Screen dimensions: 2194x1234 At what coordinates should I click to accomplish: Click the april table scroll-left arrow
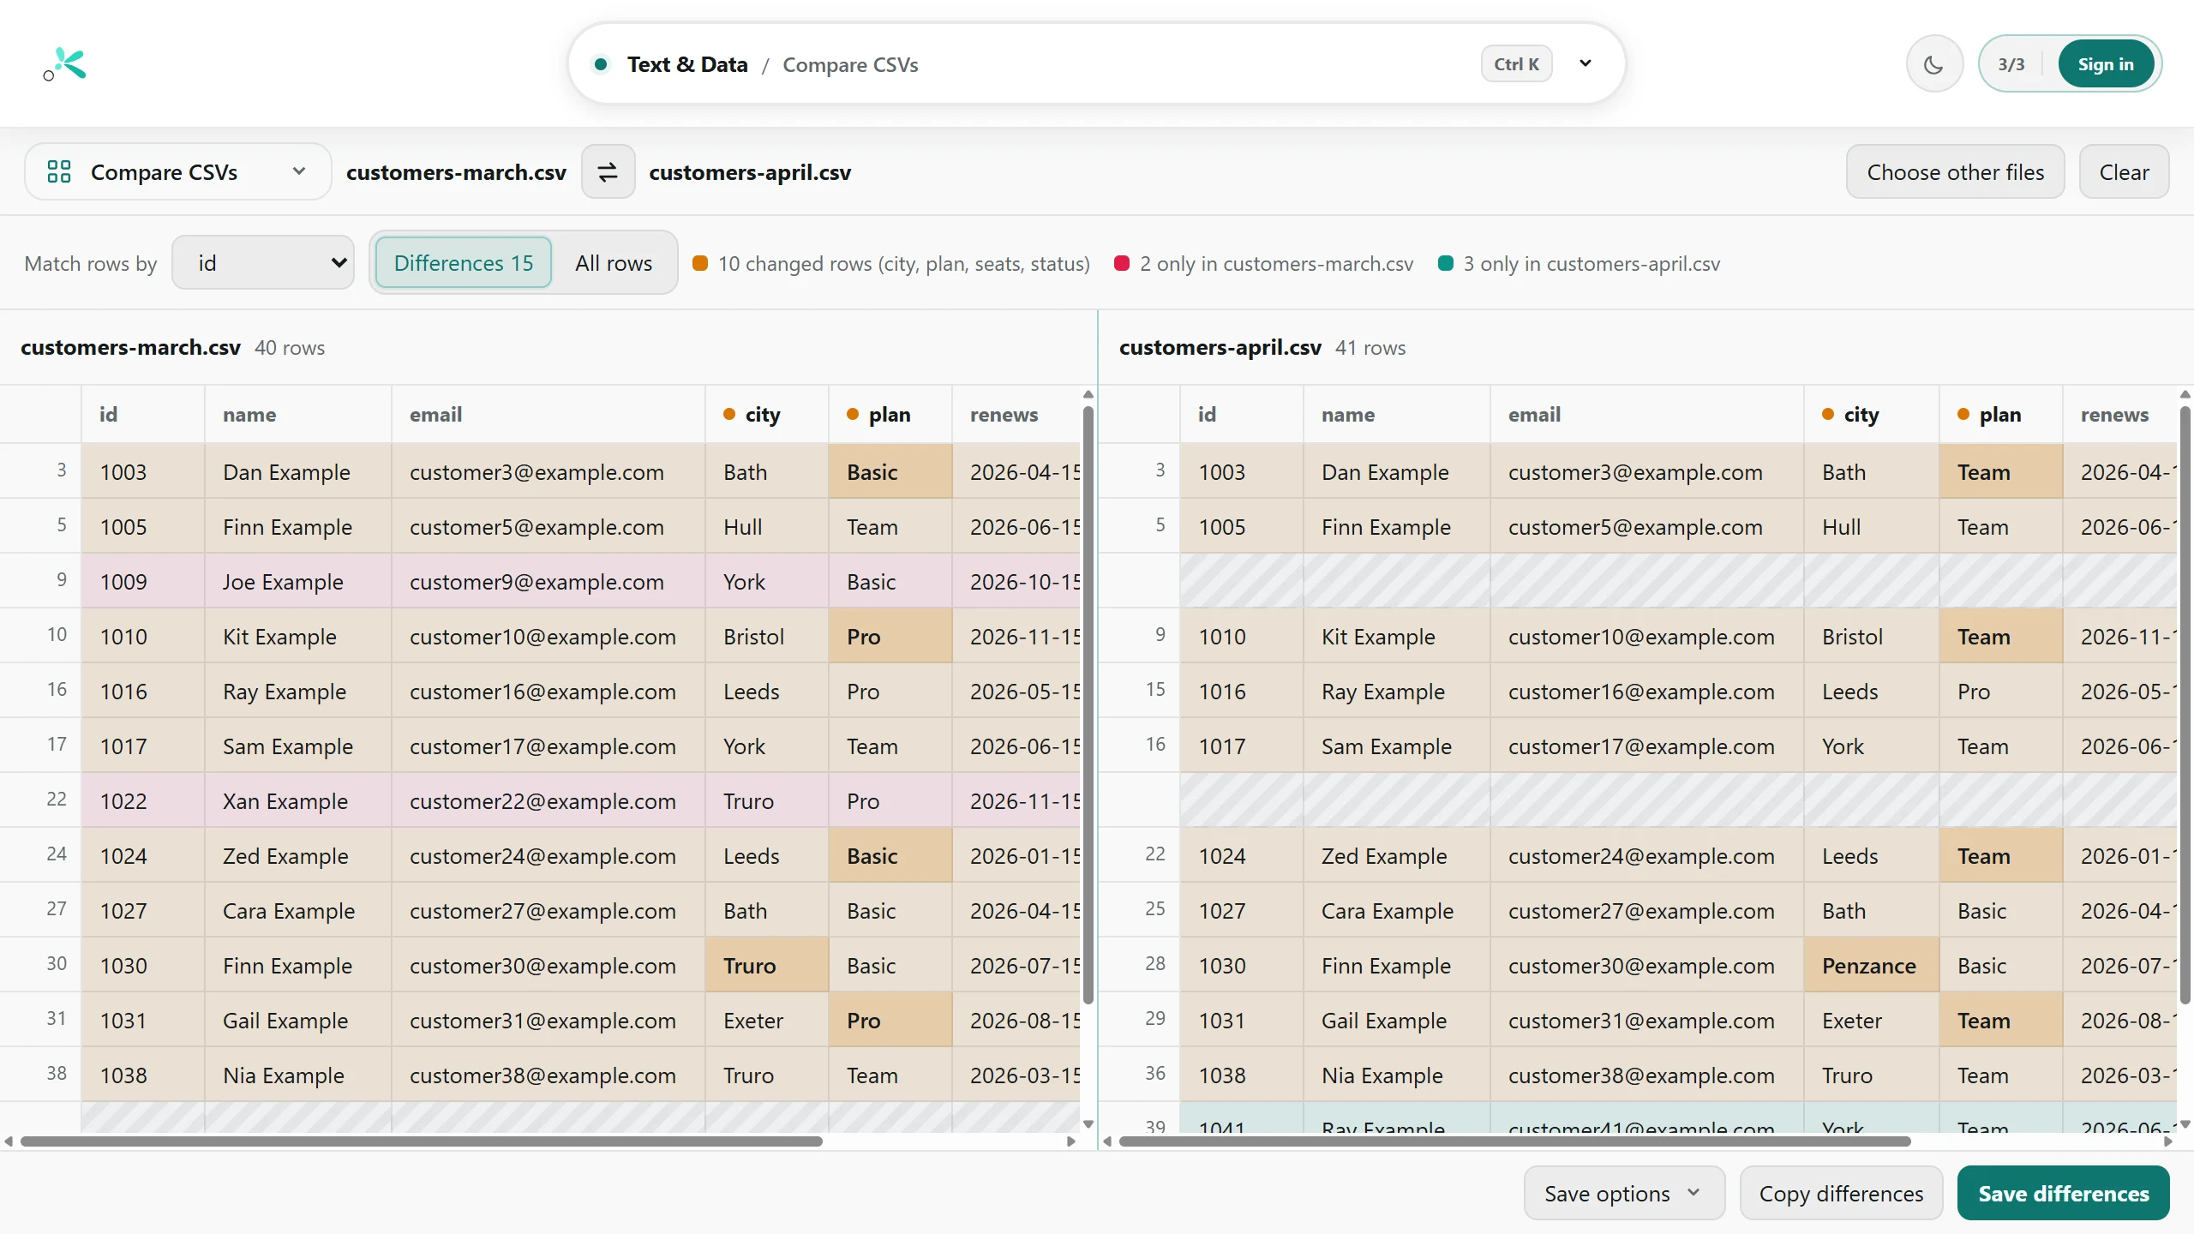pyautogui.click(x=1107, y=1141)
